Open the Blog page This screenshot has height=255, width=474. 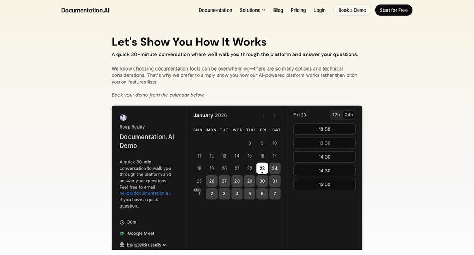pyautogui.click(x=278, y=10)
